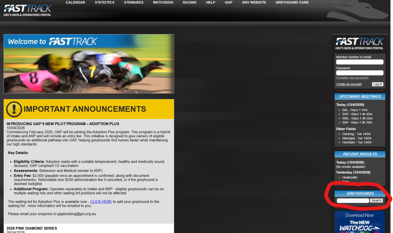This screenshot has height=233, width=393.
Task: Open the Help menu
Action: (211, 2)
